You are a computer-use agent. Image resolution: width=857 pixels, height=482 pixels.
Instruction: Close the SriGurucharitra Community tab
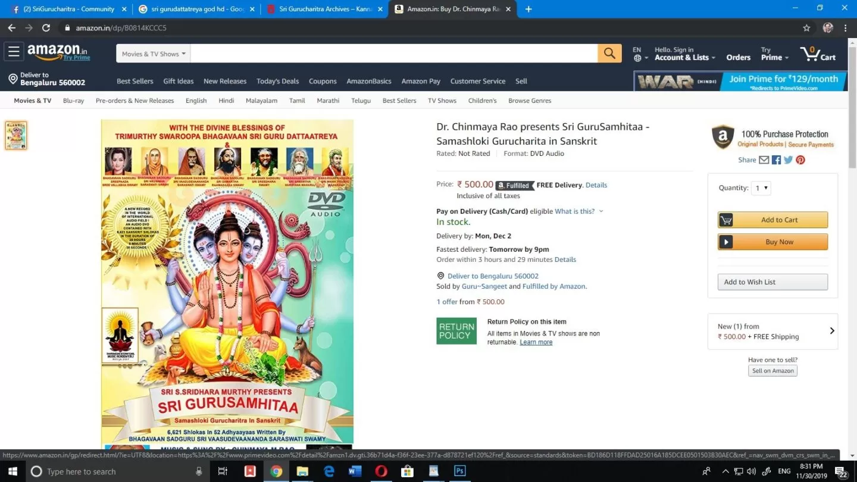pos(124,9)
